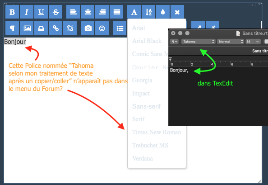This screenshot has height=185, width=268.
Task: Select Impact from font list
Action: coord(141,93)
